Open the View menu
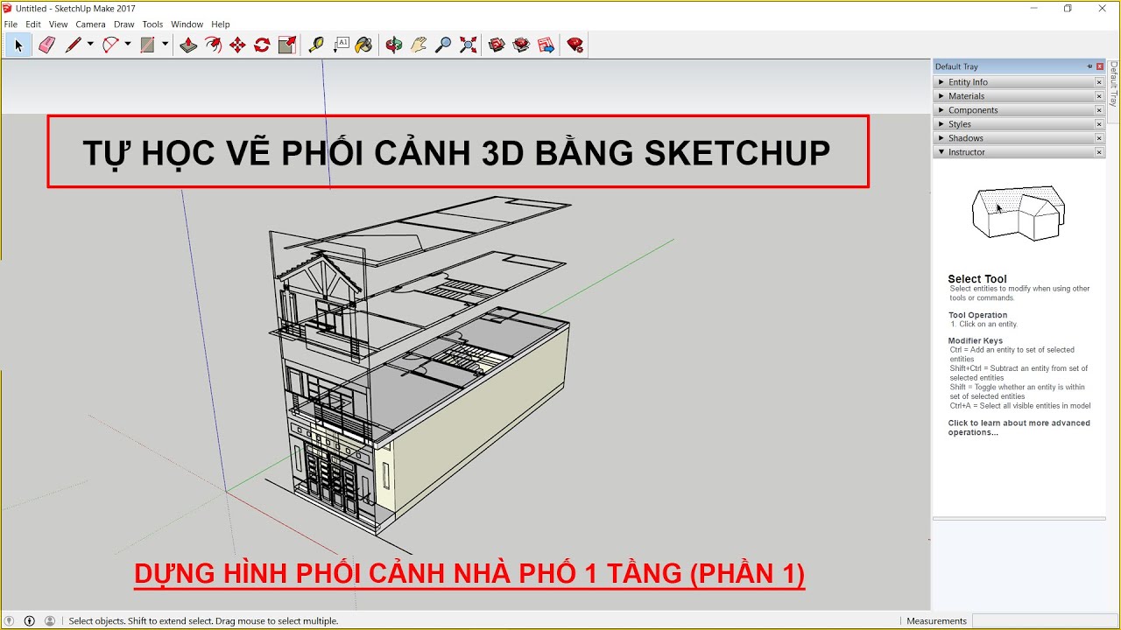1121x630 pixels. point(59,24)
